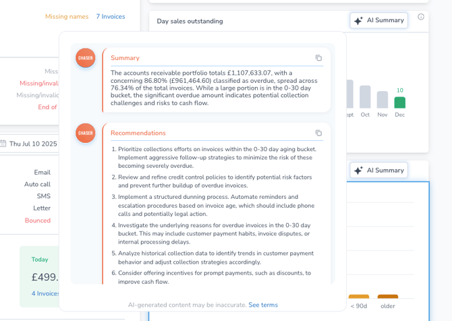Image resolution: width=452 pixels, height=321 pixels.
Task: Select the green Dec bar in chart
Action: [x=399, y=103]
